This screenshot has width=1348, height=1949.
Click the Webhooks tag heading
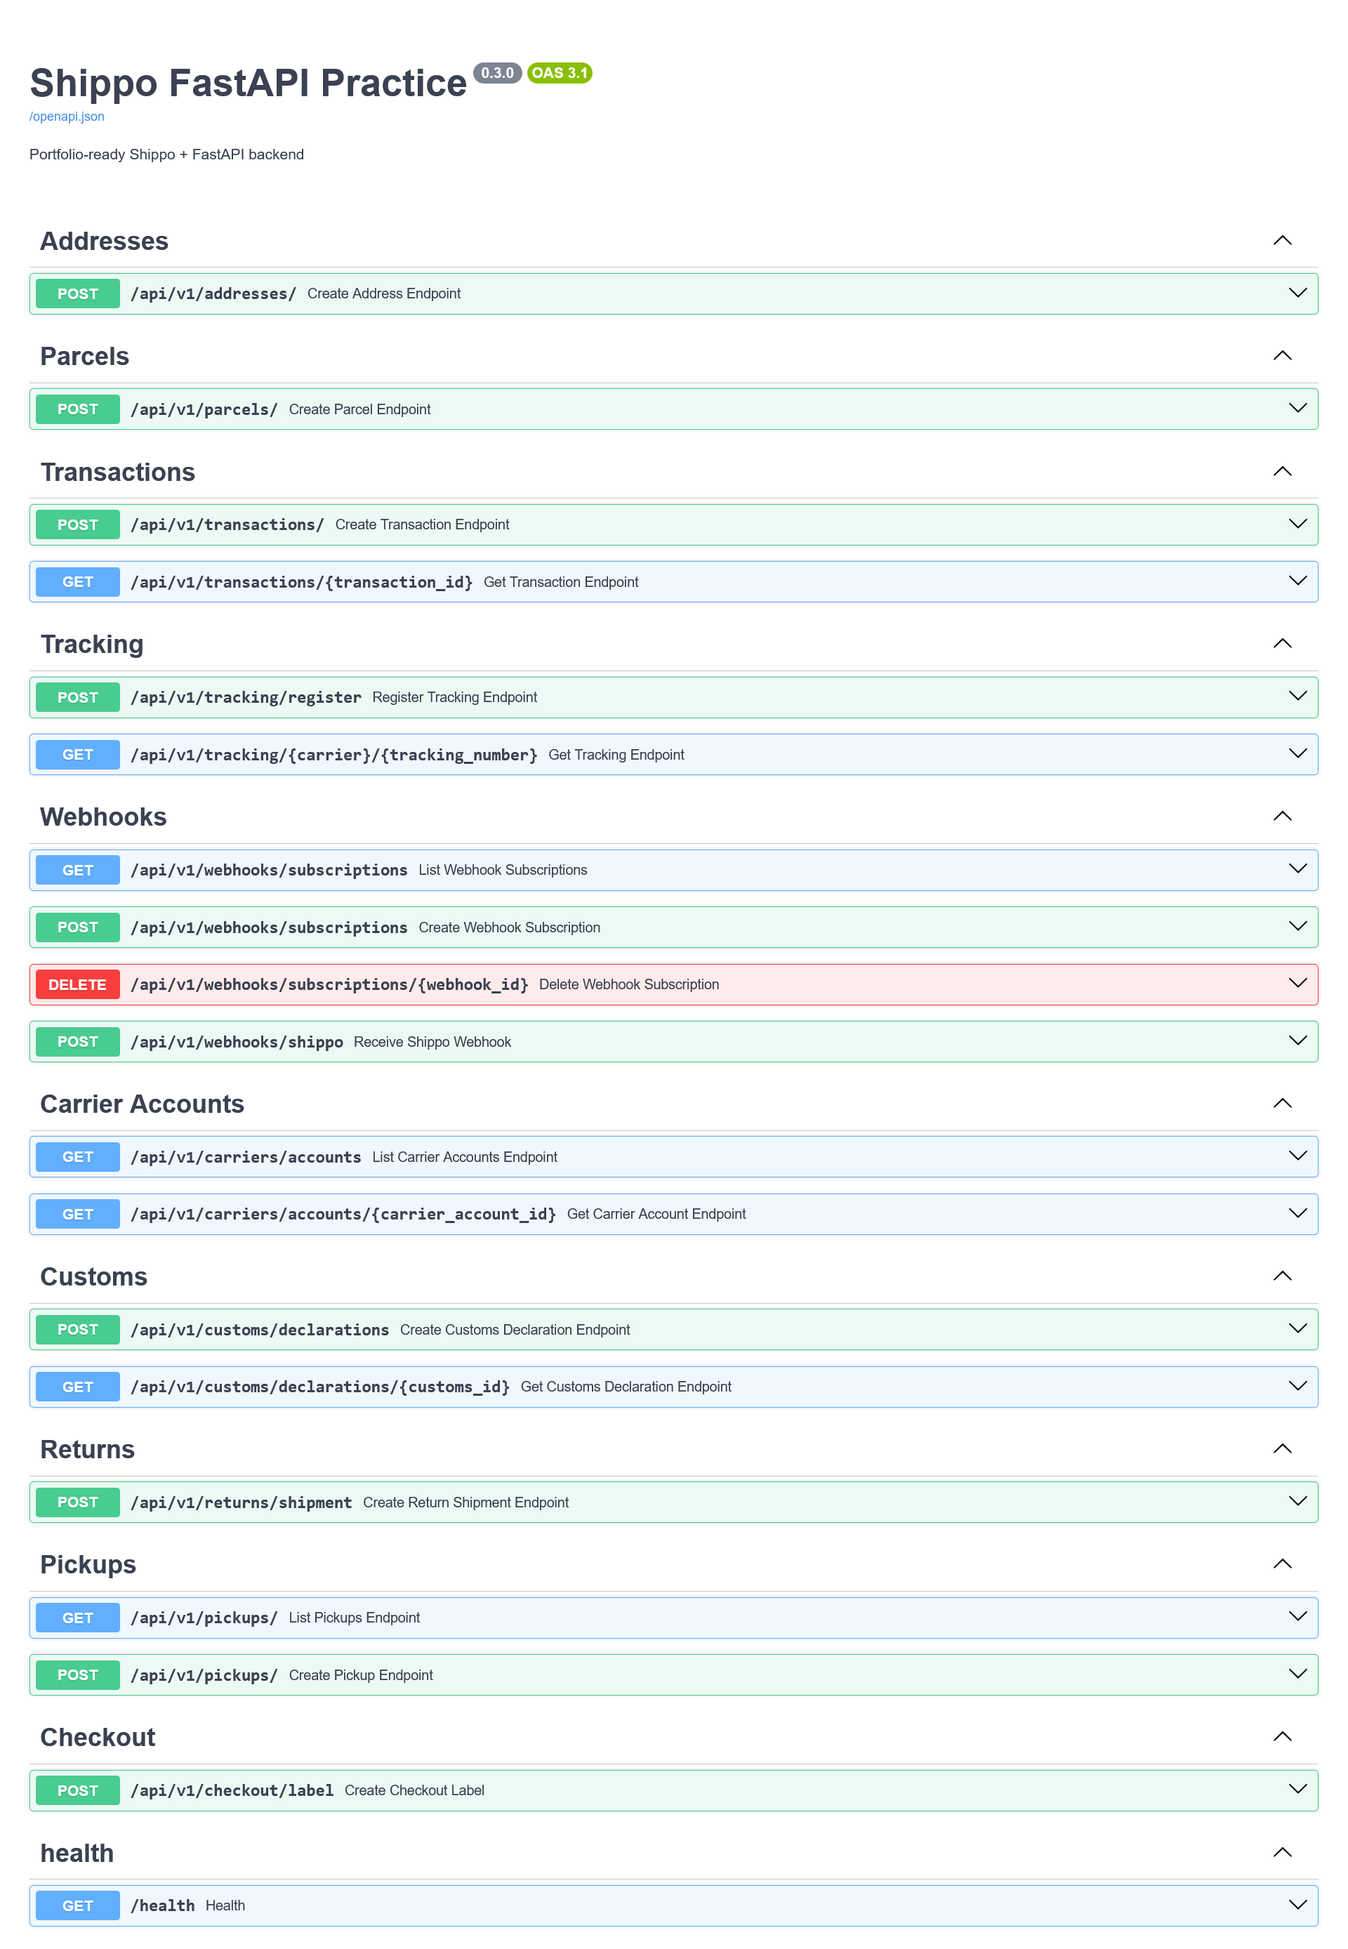coord(103,817)
